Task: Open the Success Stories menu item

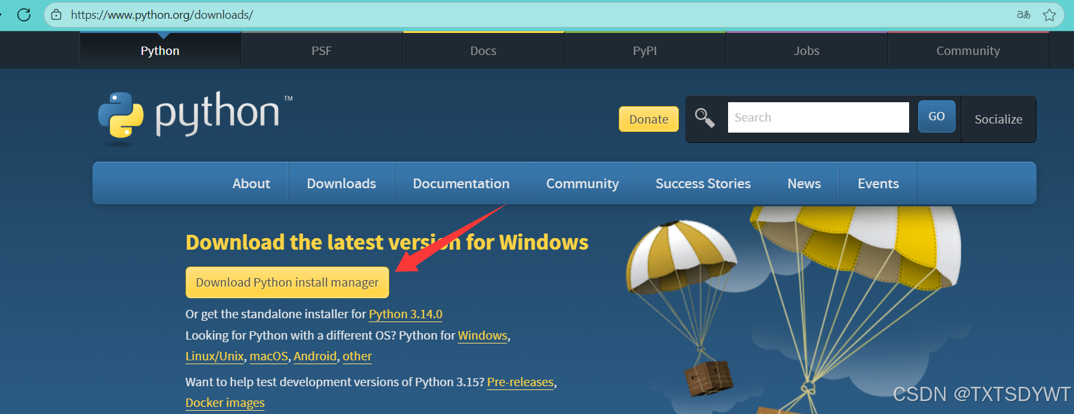Action: [x=703, y=184]
